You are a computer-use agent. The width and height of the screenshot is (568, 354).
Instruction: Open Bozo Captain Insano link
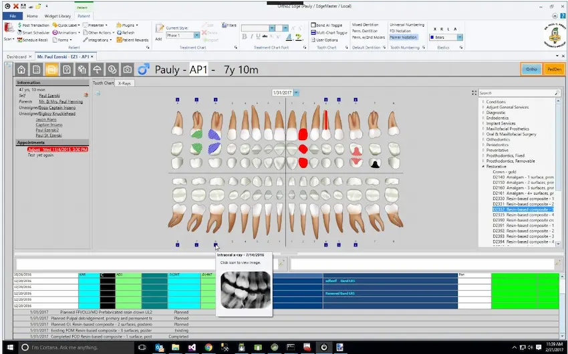coord(57,107)
